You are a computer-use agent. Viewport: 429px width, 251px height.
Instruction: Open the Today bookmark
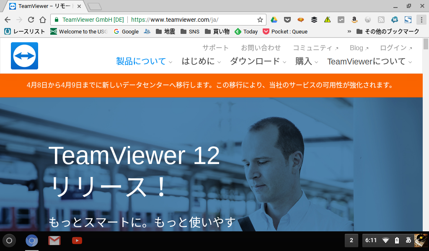point(246,31)
